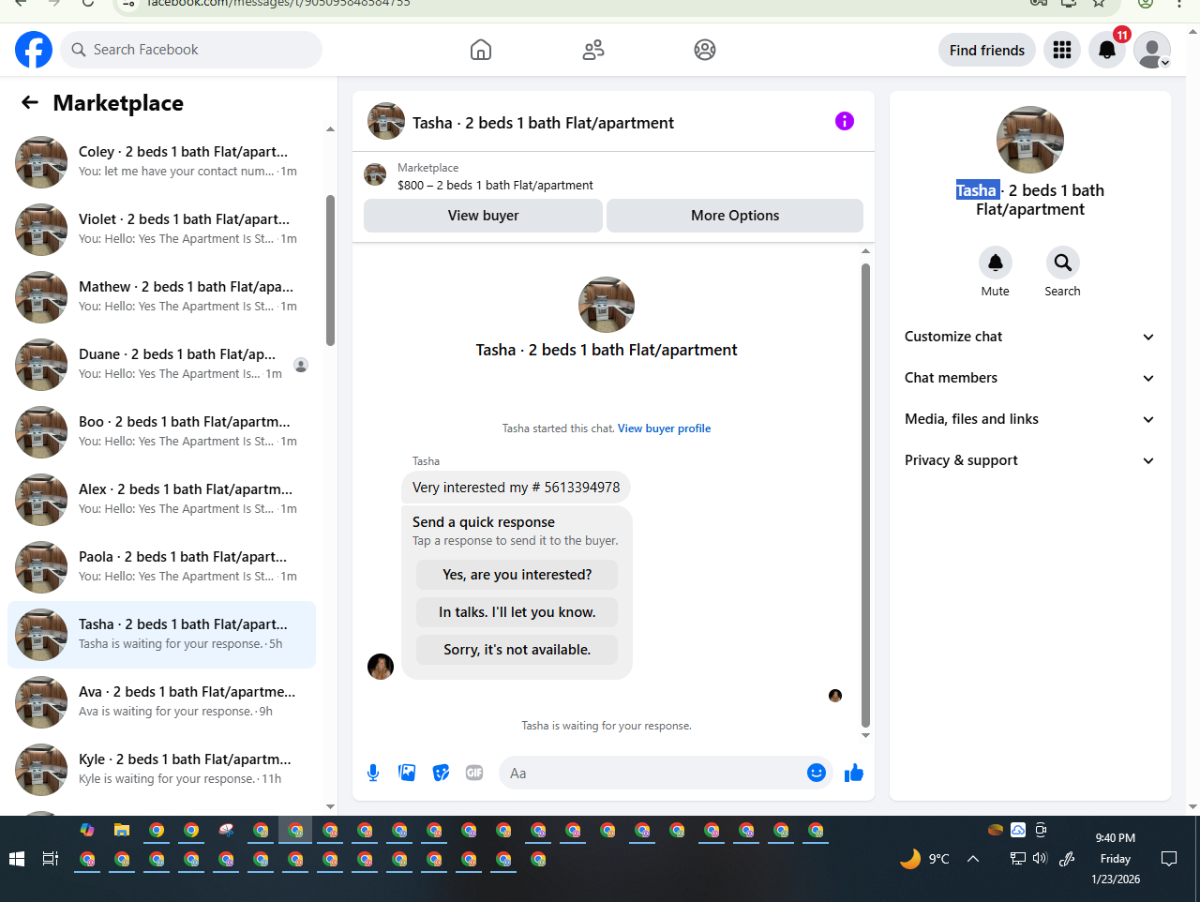Show hidden system tray icons chevron

973,858
